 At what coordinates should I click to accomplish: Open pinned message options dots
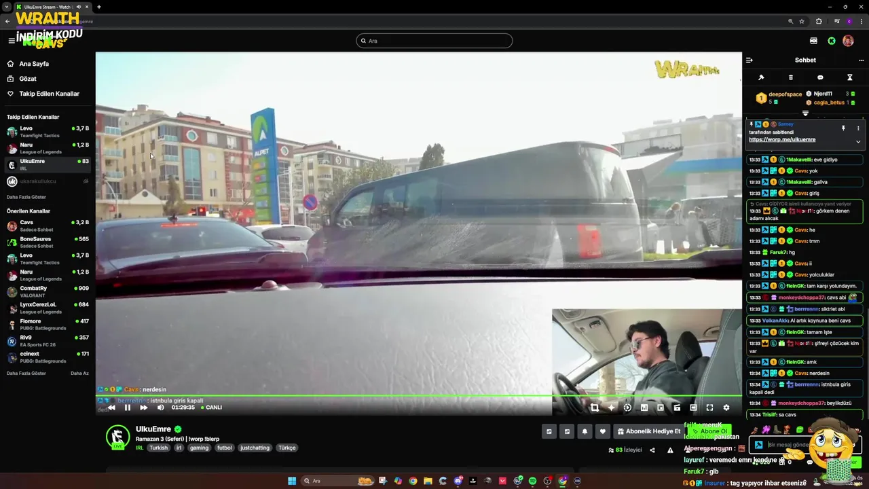pos(858,128)
